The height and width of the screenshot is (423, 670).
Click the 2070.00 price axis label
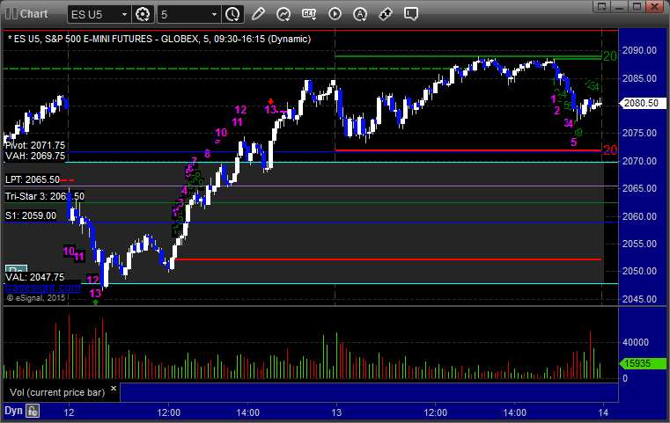(639, 161)
